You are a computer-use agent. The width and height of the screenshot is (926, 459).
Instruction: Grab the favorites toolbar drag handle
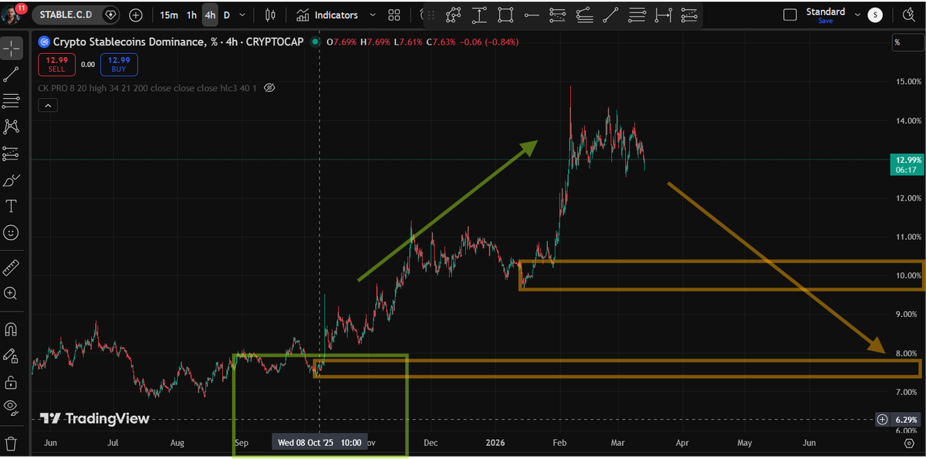coord(431,15)
